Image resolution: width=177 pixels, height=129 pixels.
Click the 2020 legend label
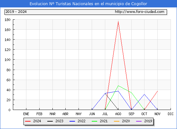coord(126,121)
